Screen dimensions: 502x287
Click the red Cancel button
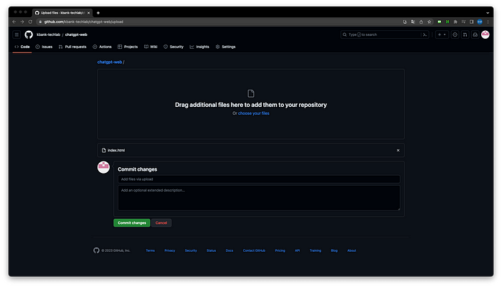pyautogui.click(x=161, y=223)
